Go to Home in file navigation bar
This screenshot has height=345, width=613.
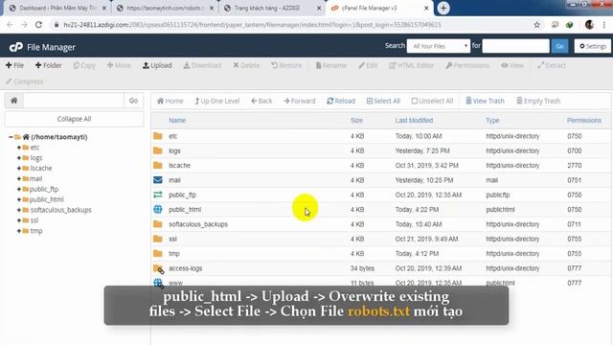coord(170,101)
